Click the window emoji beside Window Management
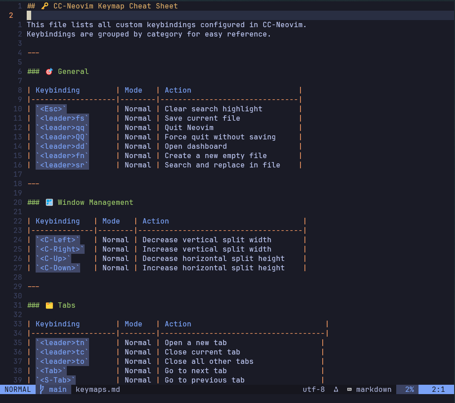Screen dimensions: 455x403 (x=49, y=203)
